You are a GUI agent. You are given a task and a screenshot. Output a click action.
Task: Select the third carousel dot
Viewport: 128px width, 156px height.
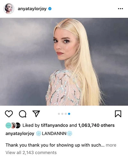[x=66, y=114]
